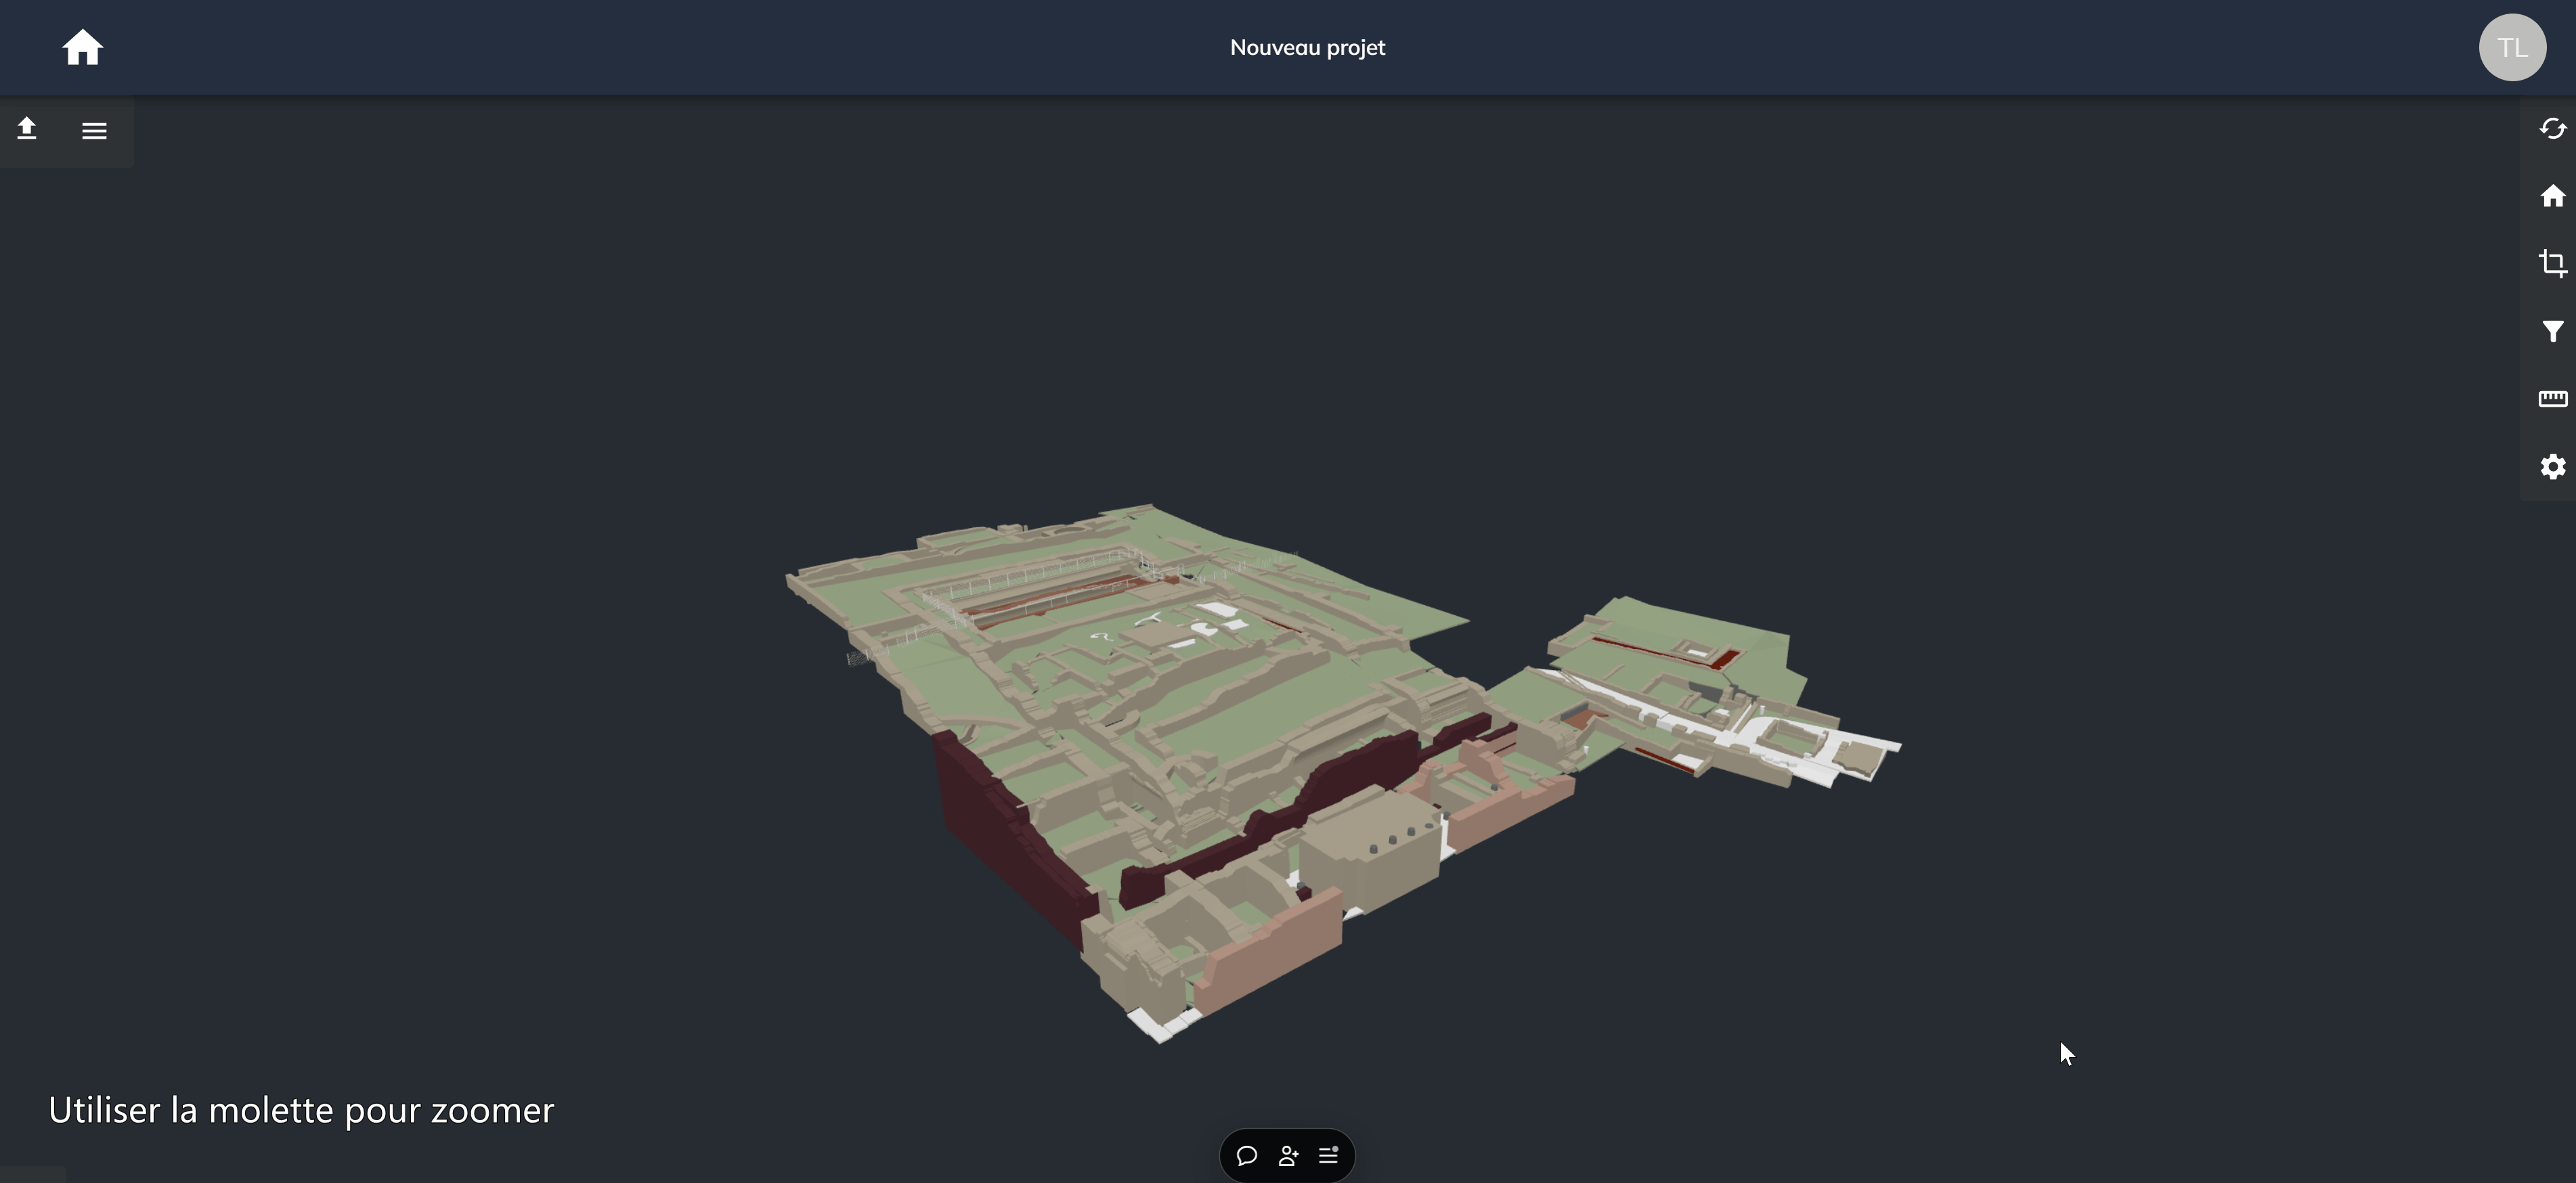Open the TL user avatar menu

tap(2512, 47)
